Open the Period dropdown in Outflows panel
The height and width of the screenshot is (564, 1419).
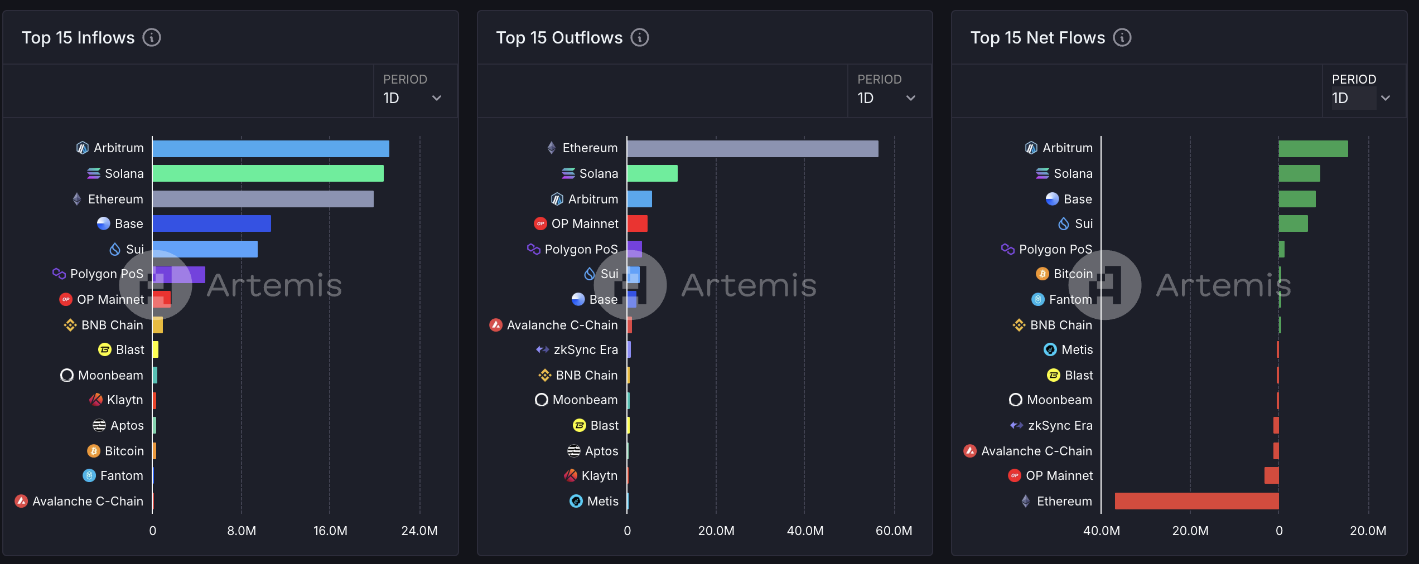pyautogui.click(x=887, y=98)
